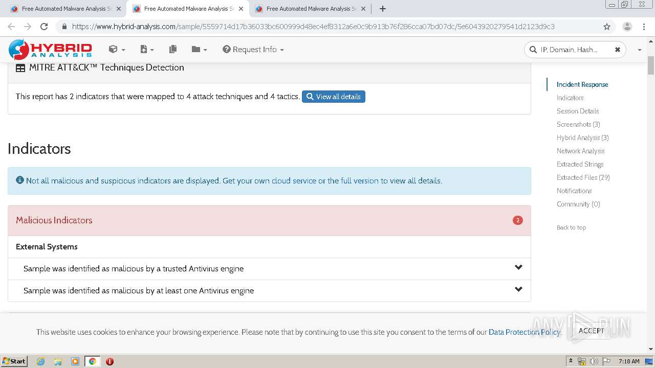Screen dimensions: 655x368
Task: Open a new browser tab
Action: (x=382, y=9)
